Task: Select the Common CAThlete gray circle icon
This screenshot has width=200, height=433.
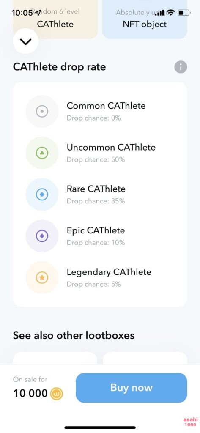Action: click(x=42, y=112)
